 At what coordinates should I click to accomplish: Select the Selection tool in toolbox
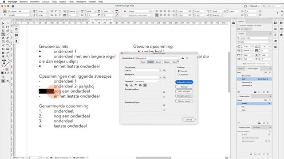(x=3, y=23)
